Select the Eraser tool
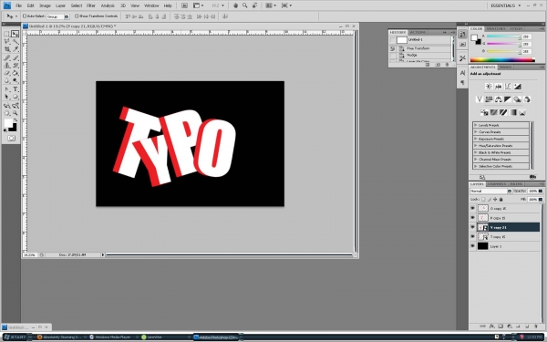The image size is (547, 342). pos(6,73)
